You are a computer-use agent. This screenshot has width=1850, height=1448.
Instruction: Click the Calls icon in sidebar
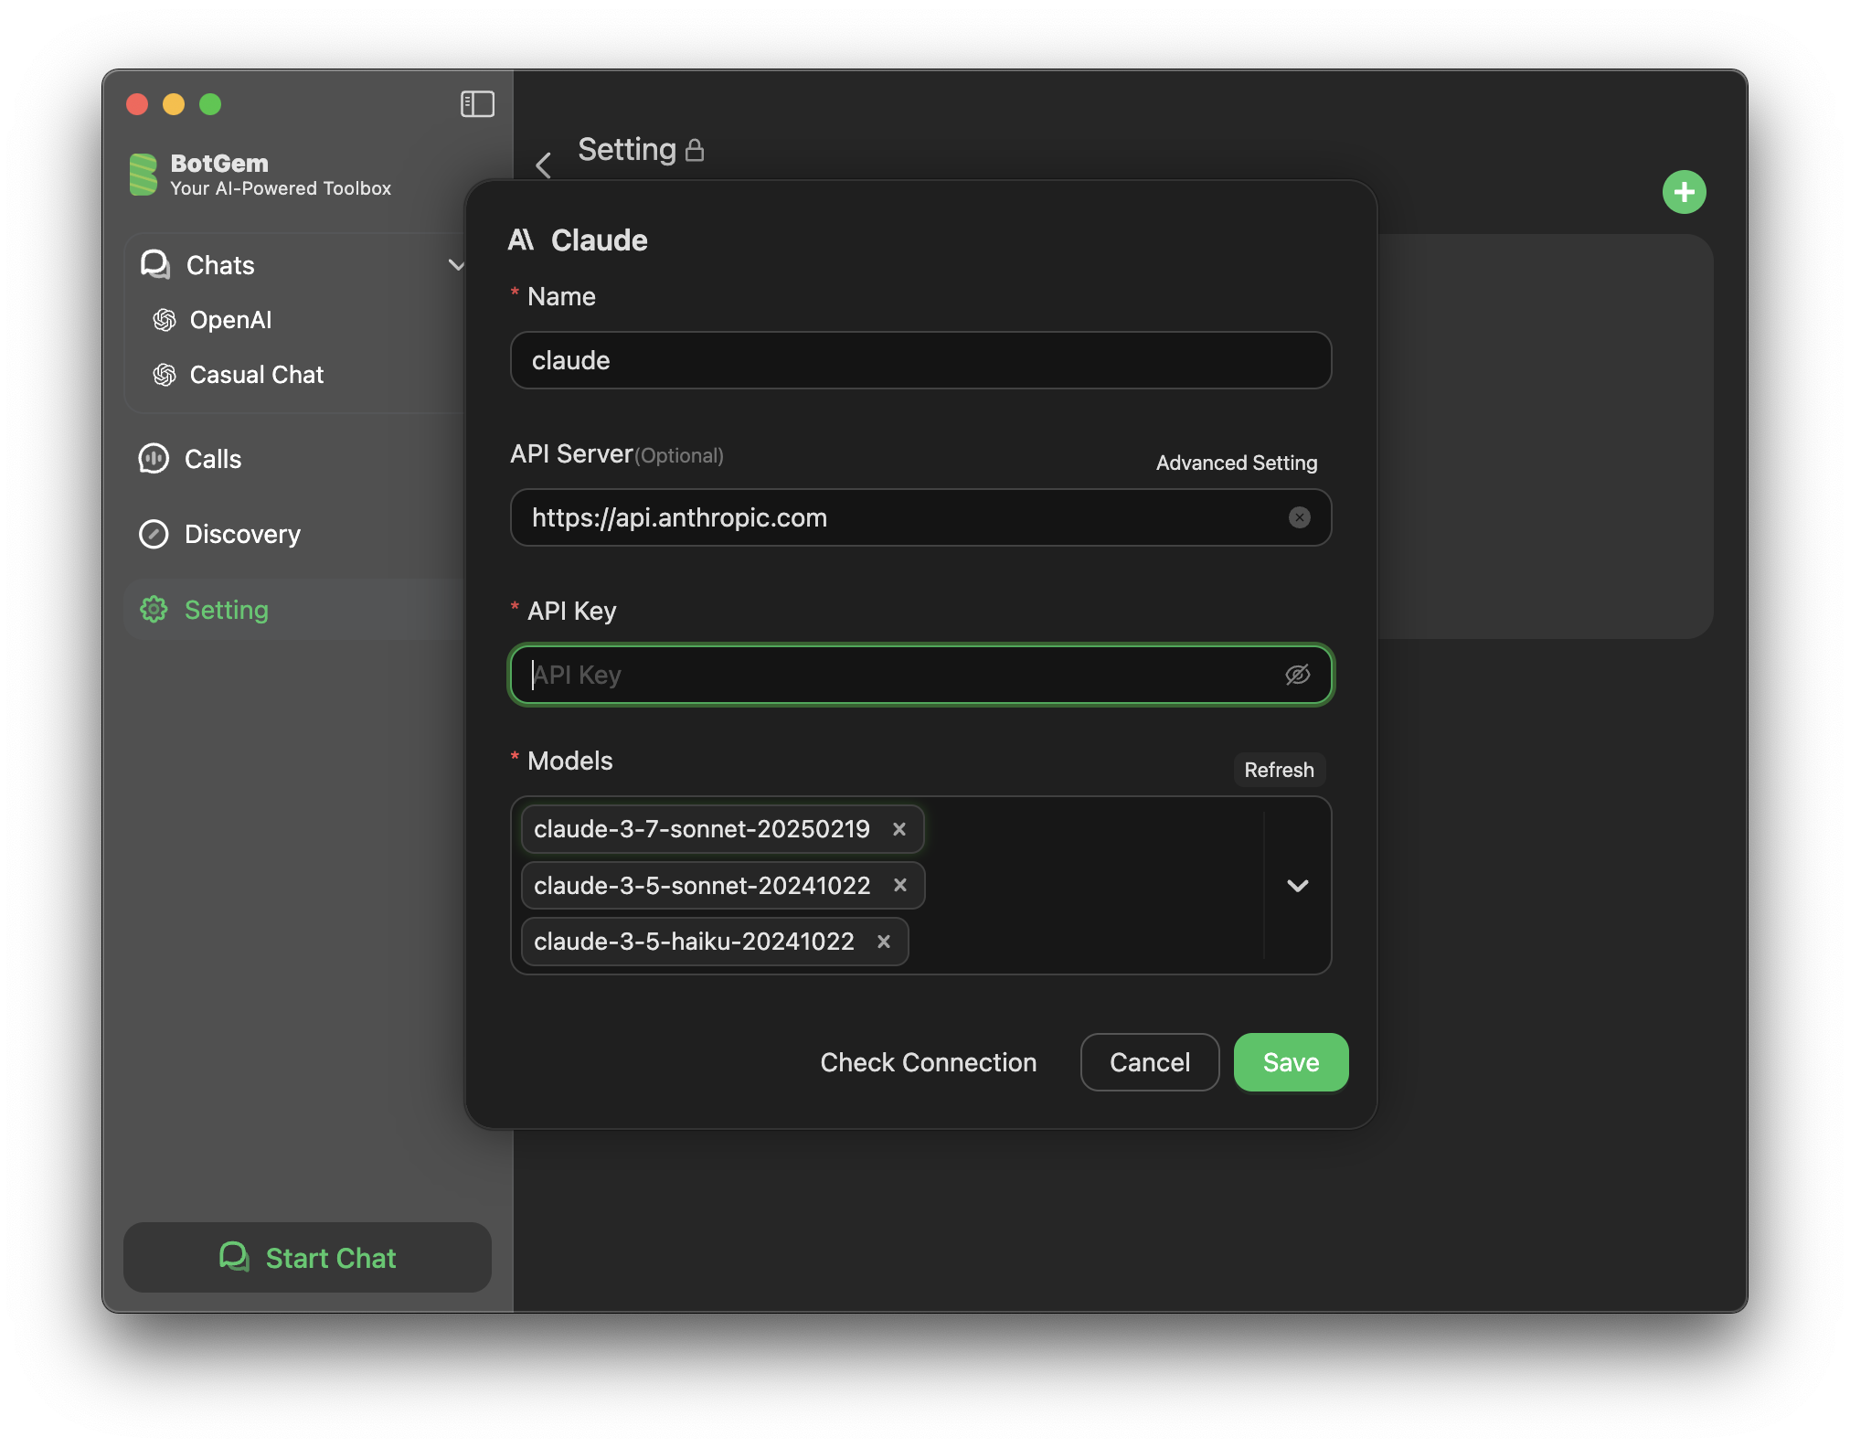tap(154, 459)
